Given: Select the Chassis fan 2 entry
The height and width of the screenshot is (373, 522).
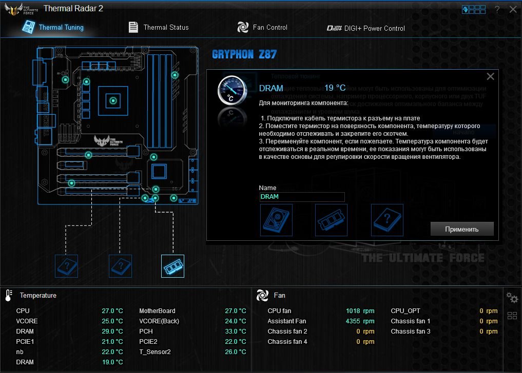Looking at the screenshot, I should point(321,331).
